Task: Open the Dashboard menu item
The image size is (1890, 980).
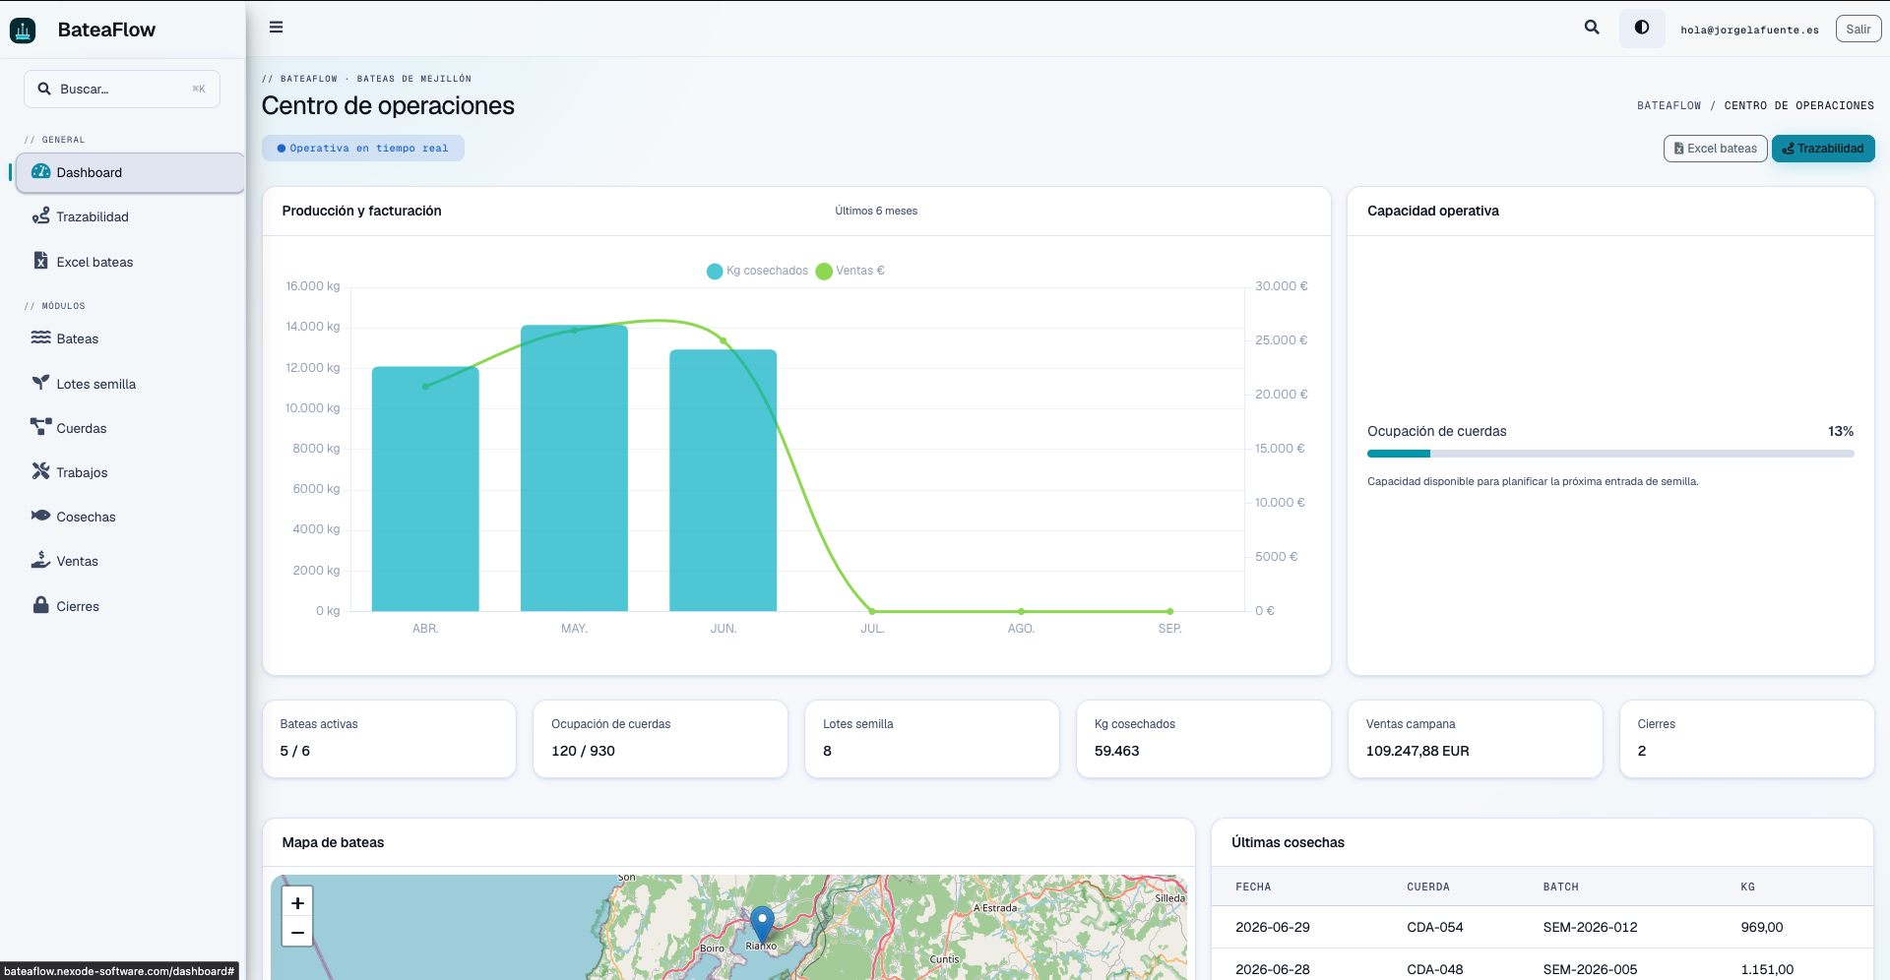Action: pos(130,172)
